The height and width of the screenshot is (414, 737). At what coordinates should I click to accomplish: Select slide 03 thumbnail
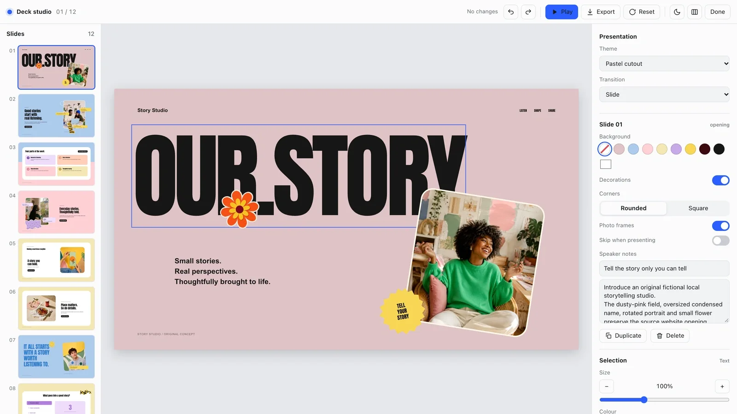pos(56,164)
